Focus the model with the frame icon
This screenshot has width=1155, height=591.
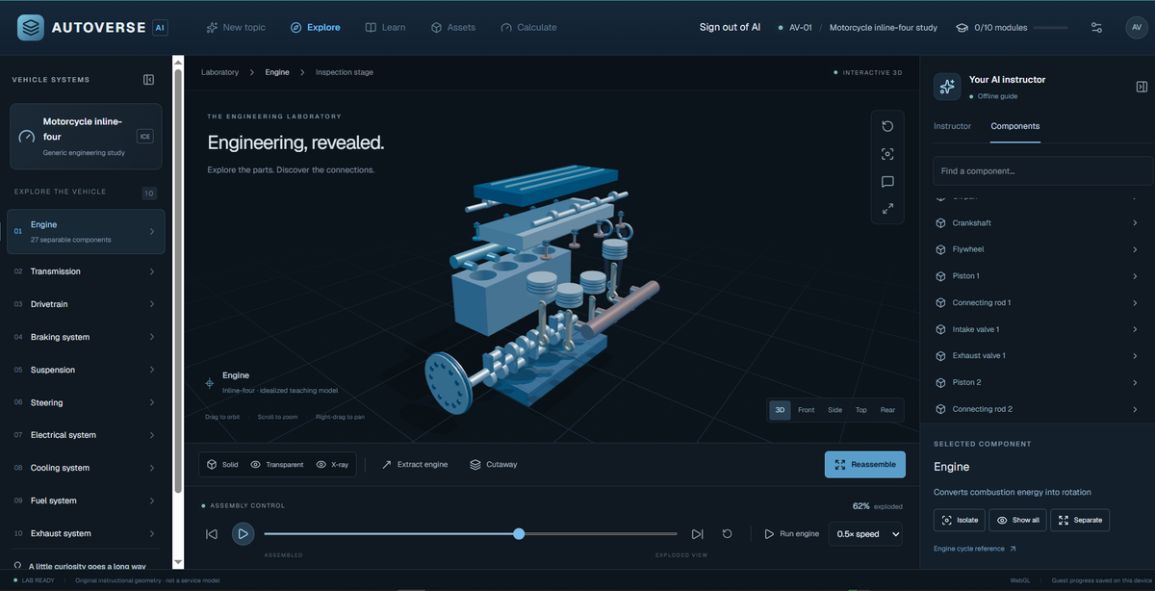click(x=887, y=154)
